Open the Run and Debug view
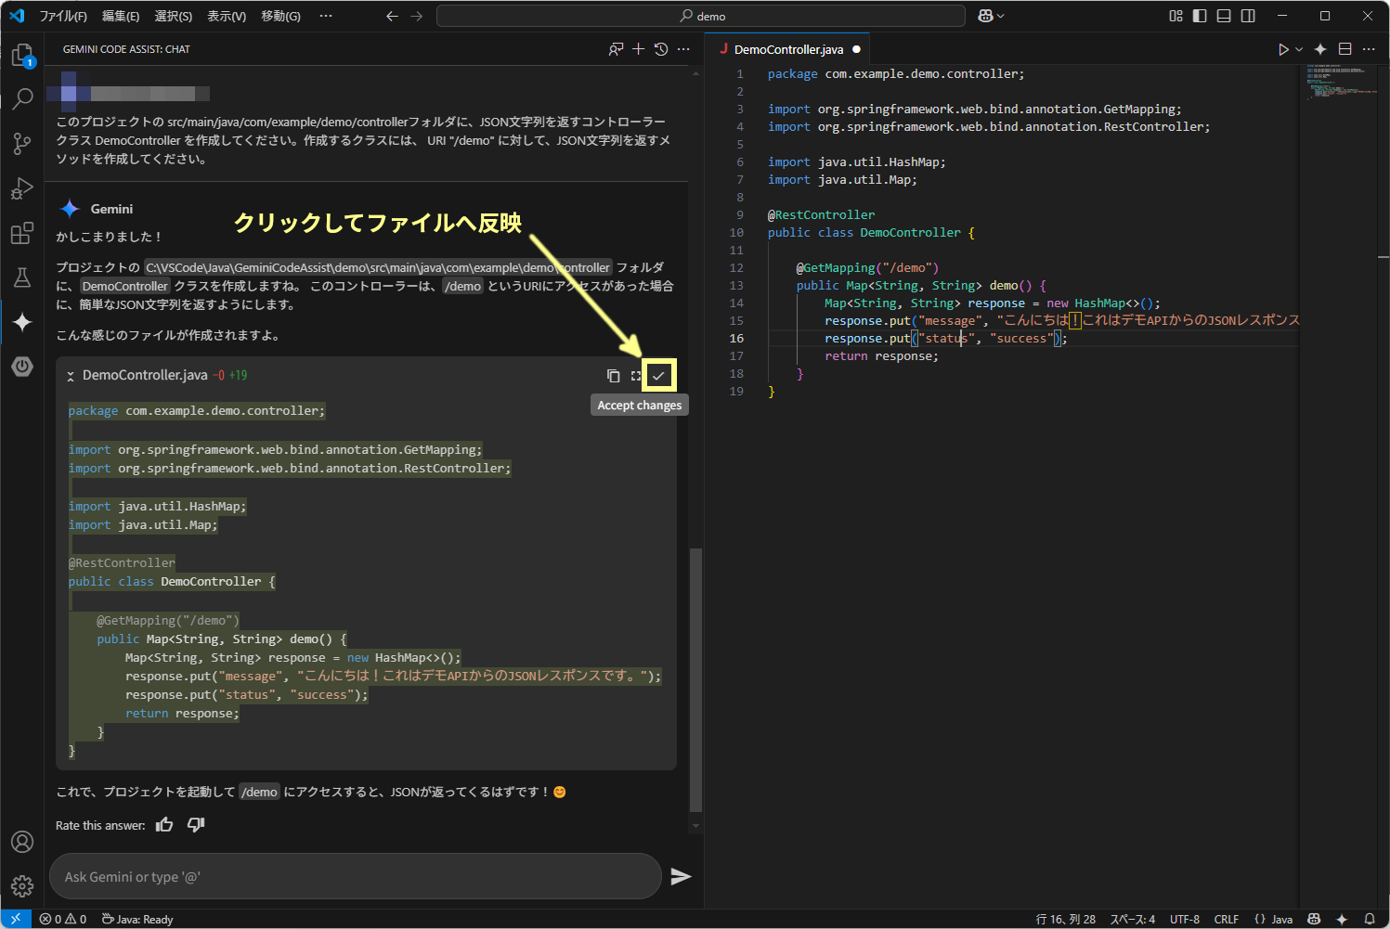Screen dimensions: 1390x929 22,188
